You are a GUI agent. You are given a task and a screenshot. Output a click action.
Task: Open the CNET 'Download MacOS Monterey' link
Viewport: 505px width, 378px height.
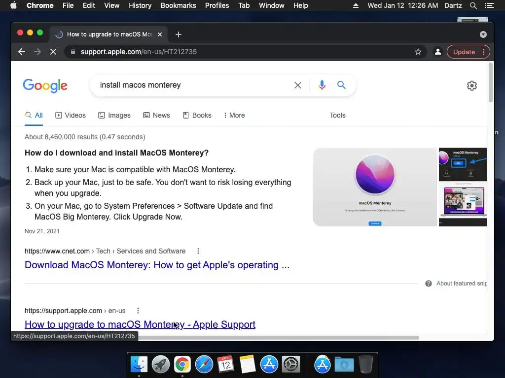[x=157, y=265]
